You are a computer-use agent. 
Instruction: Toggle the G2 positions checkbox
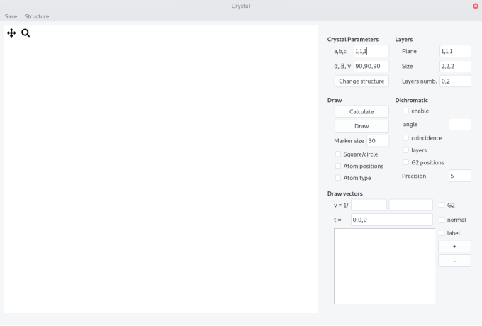tap(405, 162)
